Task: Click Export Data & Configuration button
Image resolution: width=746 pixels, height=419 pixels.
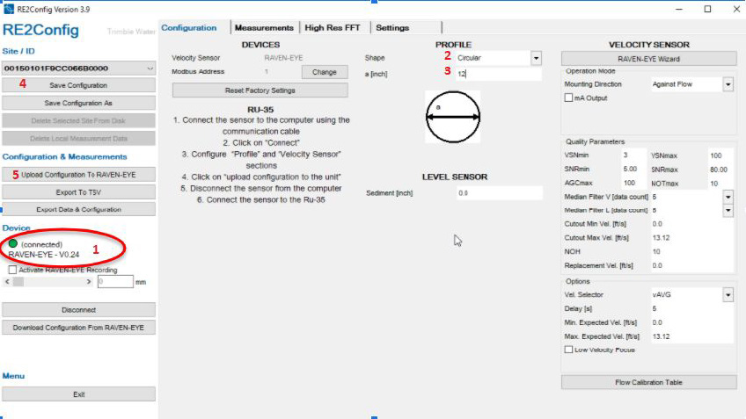Action: click(78, 209)
